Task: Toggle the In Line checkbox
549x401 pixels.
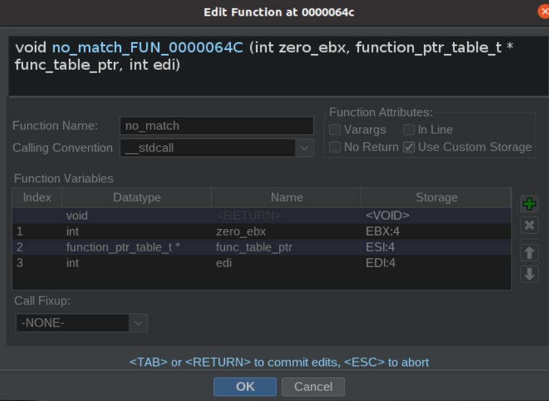Action: (409, 130)
